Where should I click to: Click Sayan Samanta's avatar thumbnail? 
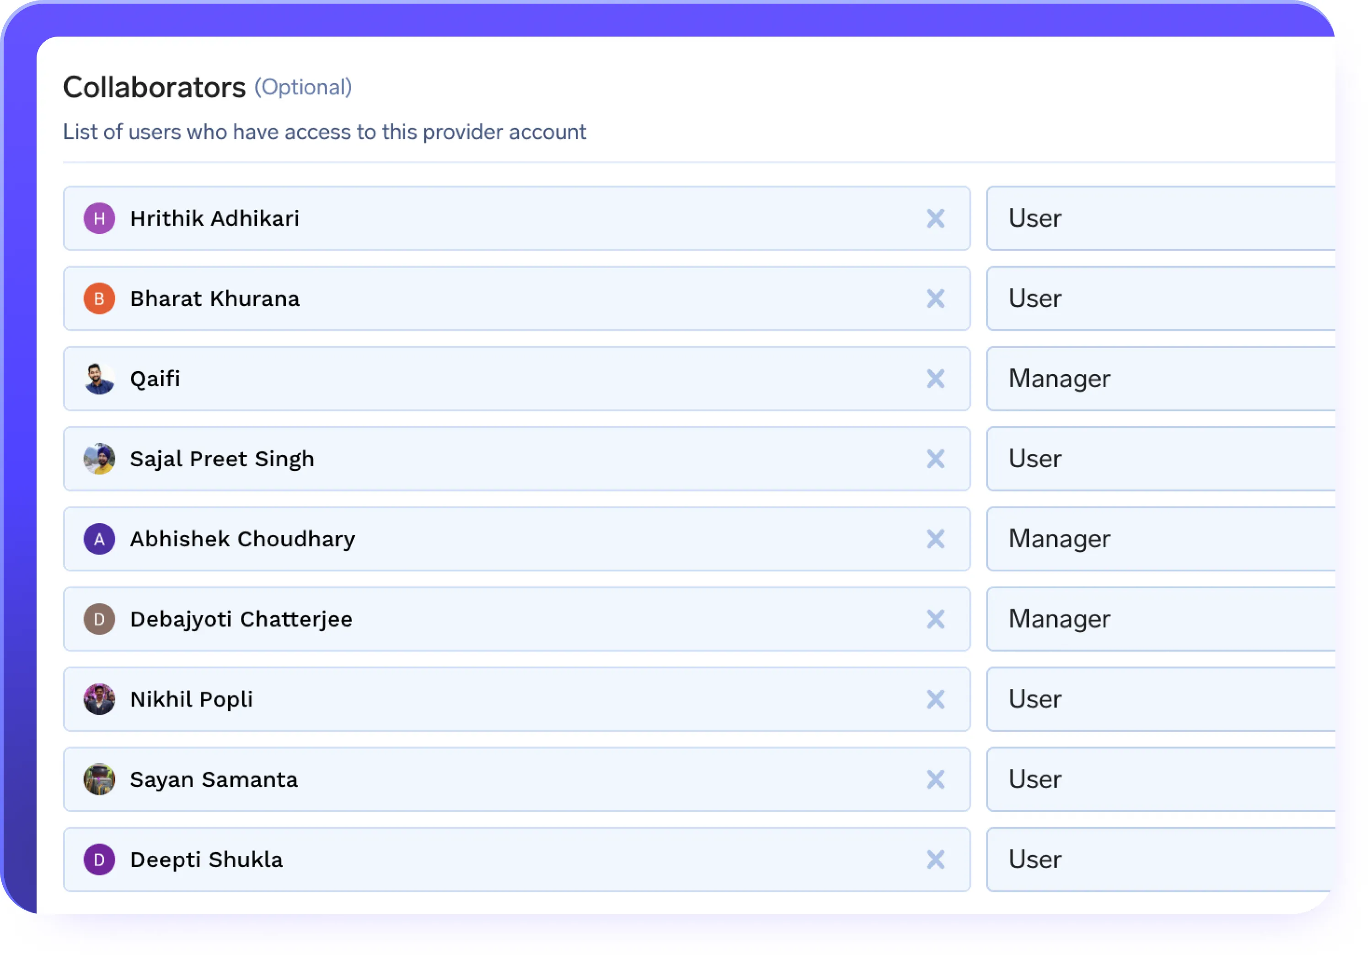[x=99, y=779]
